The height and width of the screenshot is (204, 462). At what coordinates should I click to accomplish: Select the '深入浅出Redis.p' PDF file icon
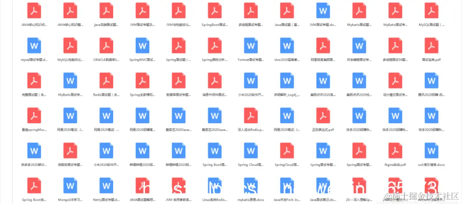251,115
